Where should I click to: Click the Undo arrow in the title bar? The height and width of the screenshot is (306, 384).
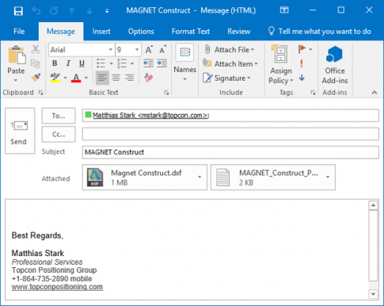pos(36,11)
